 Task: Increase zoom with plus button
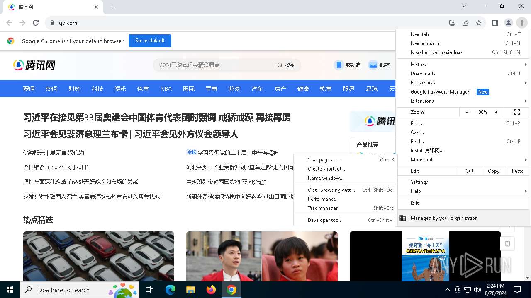[x=496, y=112]
